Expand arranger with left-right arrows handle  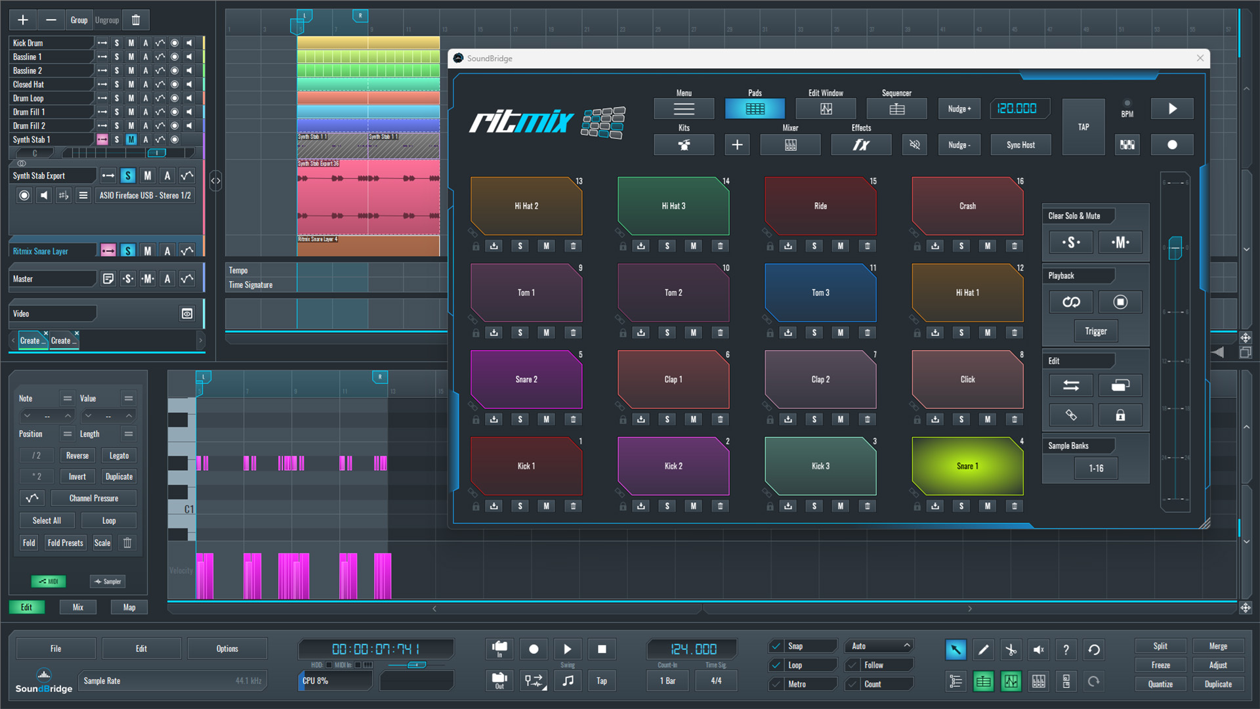[215, 181]
